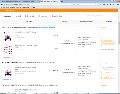The width and height of the screenshot is (120, 94).
Task: Open the Firefox hamburger menu
Action: pyautogui.click(x=118, y=5)
